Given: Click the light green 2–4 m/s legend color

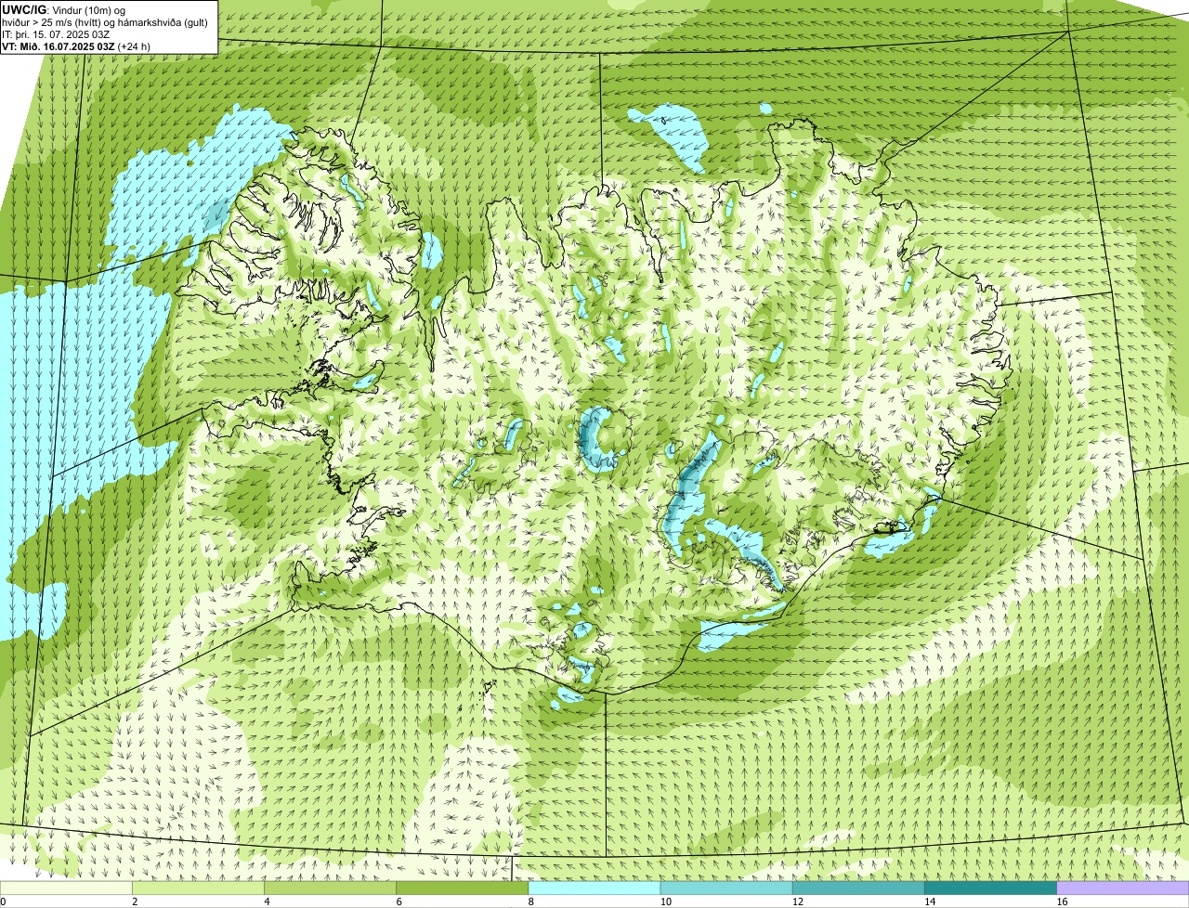Looking at the screenshot, I should click(198, 888).
